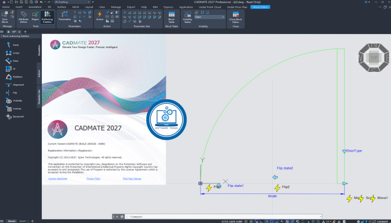Expand command line history arrow

click(321, 217)
